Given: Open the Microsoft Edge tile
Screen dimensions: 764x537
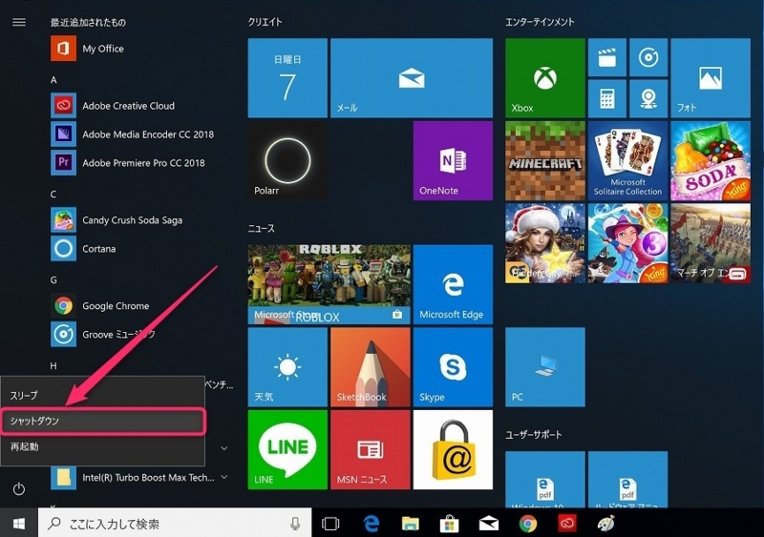Looking at the screenshot, I should 453,284.
